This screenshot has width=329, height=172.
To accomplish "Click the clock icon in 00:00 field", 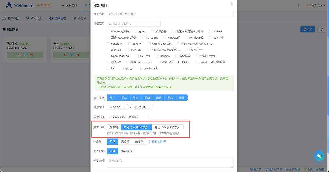I will tap(111, 107).
